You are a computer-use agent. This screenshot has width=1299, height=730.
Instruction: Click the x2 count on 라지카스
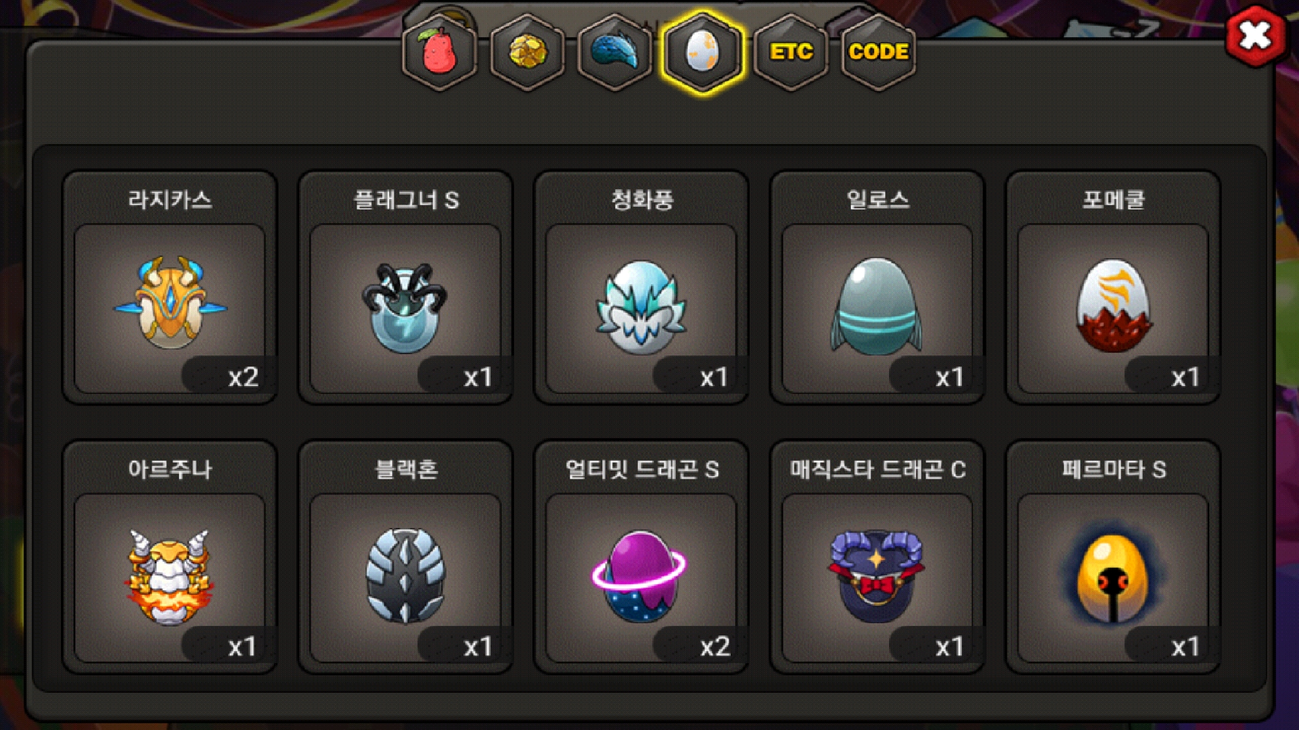click(x=243, y=377)
